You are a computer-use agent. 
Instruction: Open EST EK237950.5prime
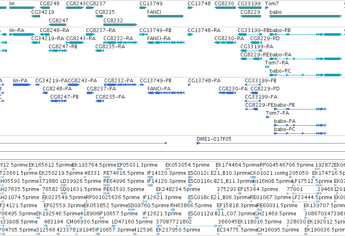click(x=178, y=230)
